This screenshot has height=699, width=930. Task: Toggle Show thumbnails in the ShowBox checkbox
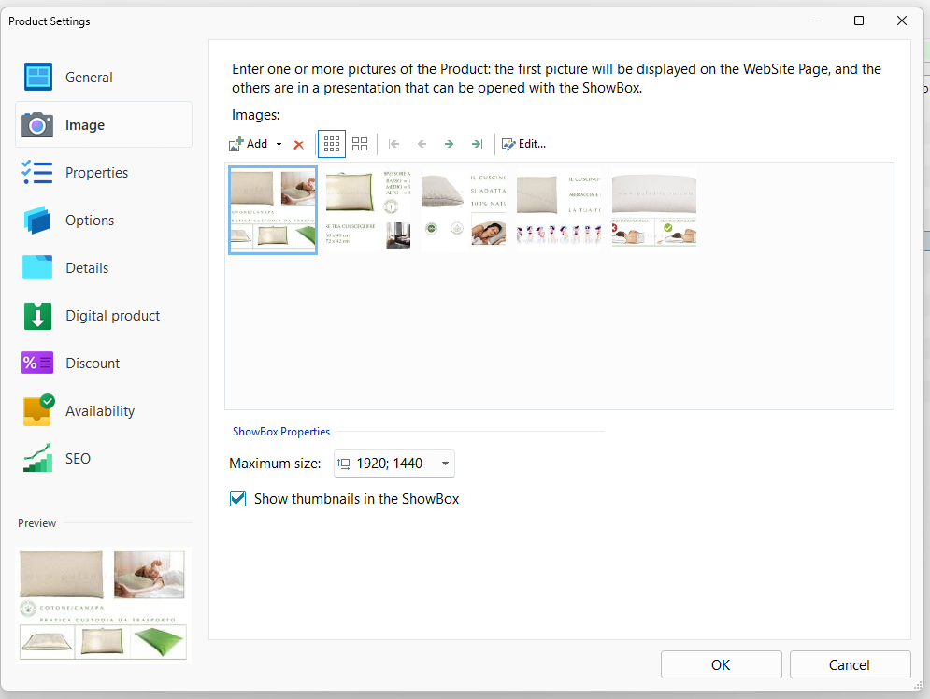pyautogui.click(x=238, y=499)
